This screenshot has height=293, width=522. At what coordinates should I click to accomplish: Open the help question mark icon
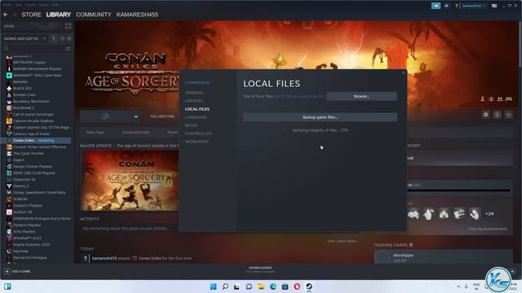457,6
